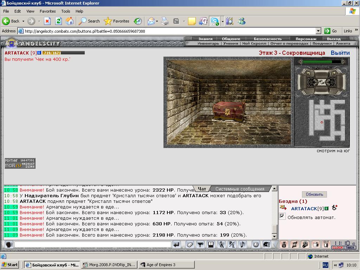Open the smiley emoticons picker
The image size is (360, 270).
[256, 245]
